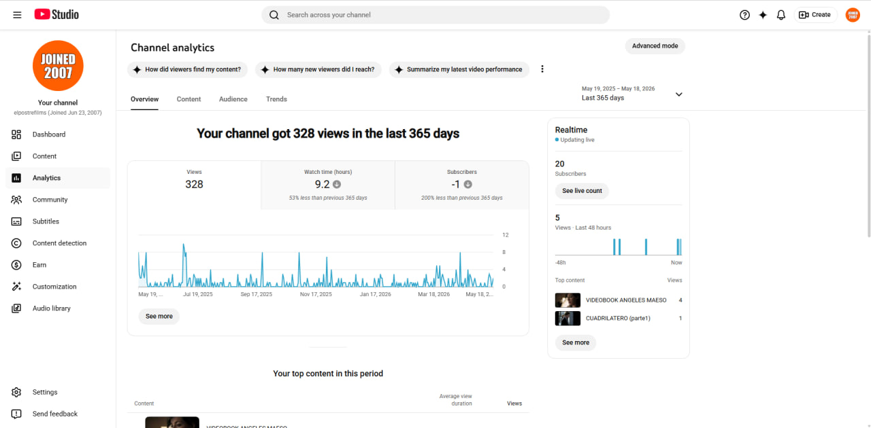Click the 'VIDEOBOOK ANGELES MAESO' title in Realtime
The image size is (871, 428).
pyautogui.click(x=626, y=300)
